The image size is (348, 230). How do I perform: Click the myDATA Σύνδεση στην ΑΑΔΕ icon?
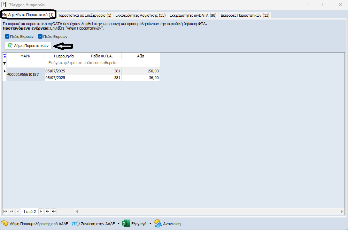[x=76, y=223]
